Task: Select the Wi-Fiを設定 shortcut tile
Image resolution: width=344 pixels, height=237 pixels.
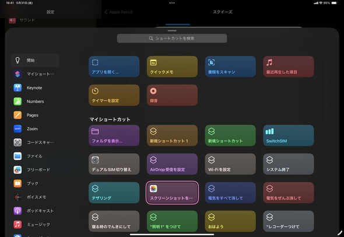Action: click(230, 164)
